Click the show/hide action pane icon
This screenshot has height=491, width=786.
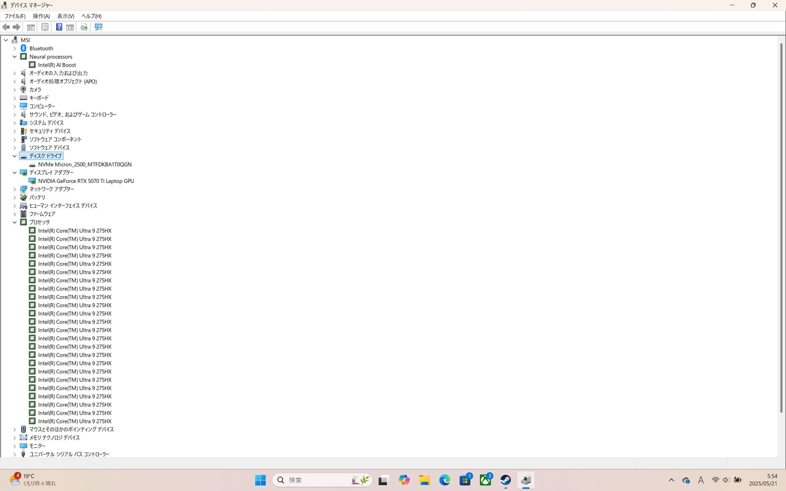pyautogui.click(x=70, y=27)
